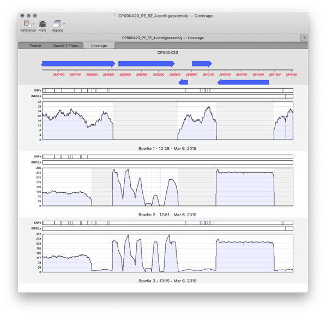This screenshot has height=316, width=326.
Task: Select the long reverse gene arrow
Action: coord(243,82)
